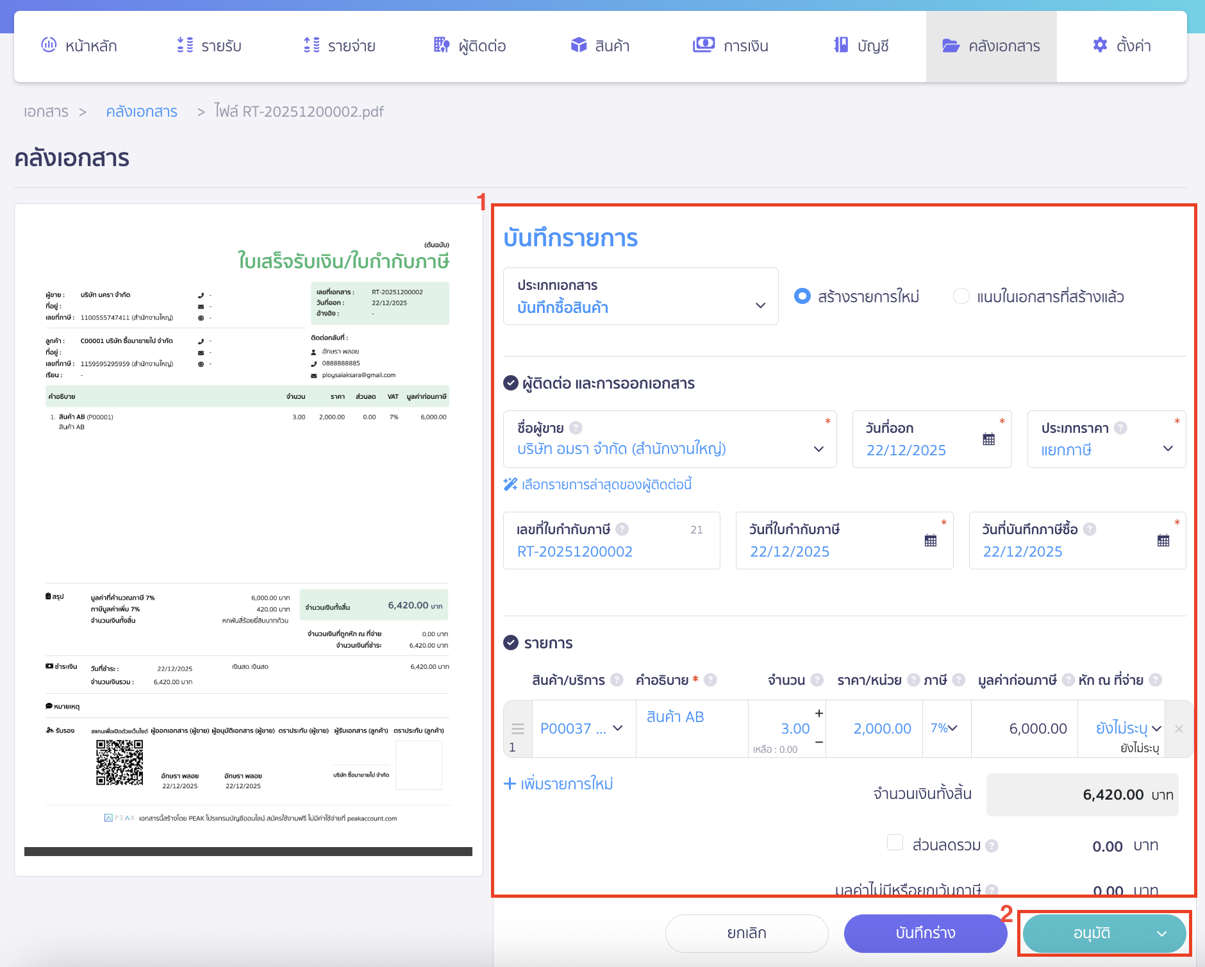
Task: Enable the ส่วนลดรวม checkbox
Action: click(895, 843)
